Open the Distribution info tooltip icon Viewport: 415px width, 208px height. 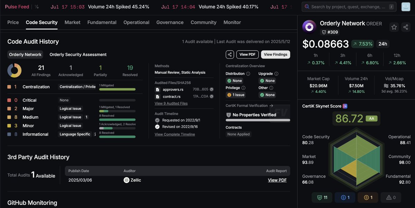click(248, 74)
